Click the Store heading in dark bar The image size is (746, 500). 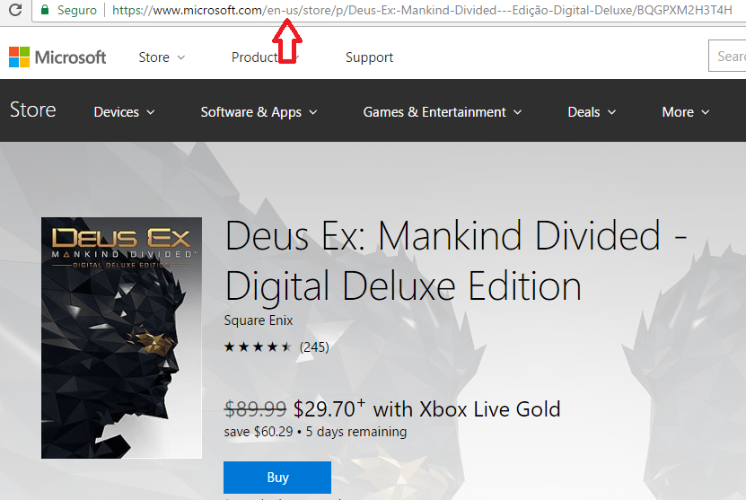33,110
